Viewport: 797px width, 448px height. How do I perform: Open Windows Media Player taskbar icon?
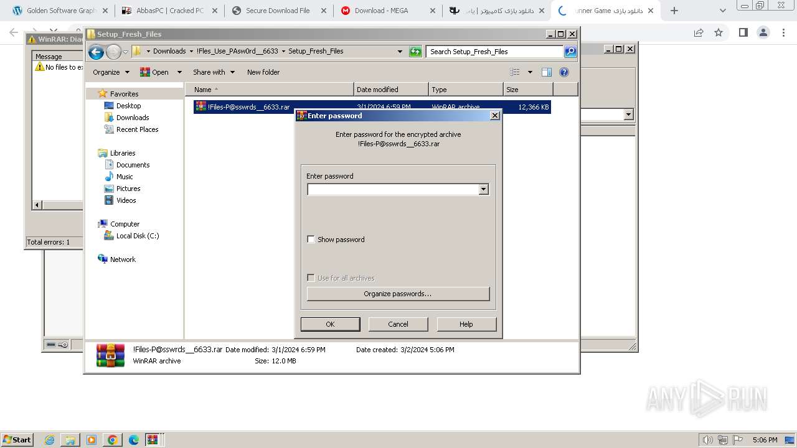[x=92, y=440]
